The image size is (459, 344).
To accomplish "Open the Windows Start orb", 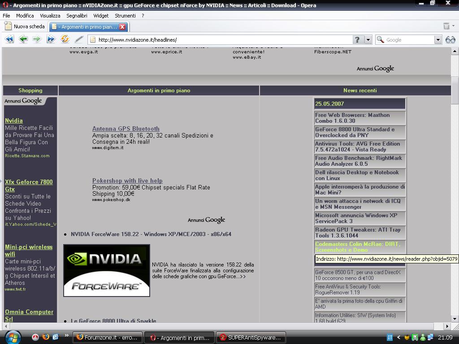I will coord(13,338).
